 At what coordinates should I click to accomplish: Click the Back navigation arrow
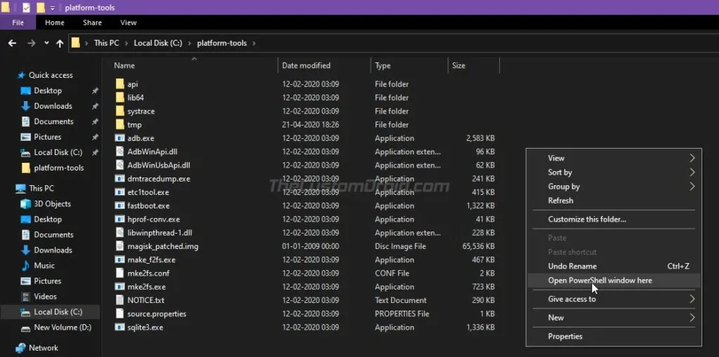tap(13, 43)
